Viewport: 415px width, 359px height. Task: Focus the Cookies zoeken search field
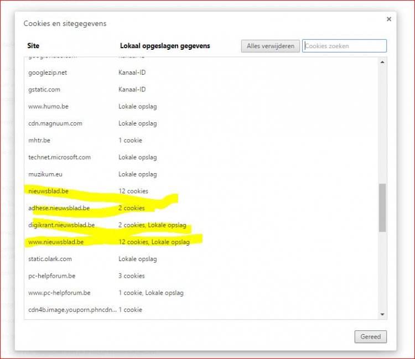[344, 46]
